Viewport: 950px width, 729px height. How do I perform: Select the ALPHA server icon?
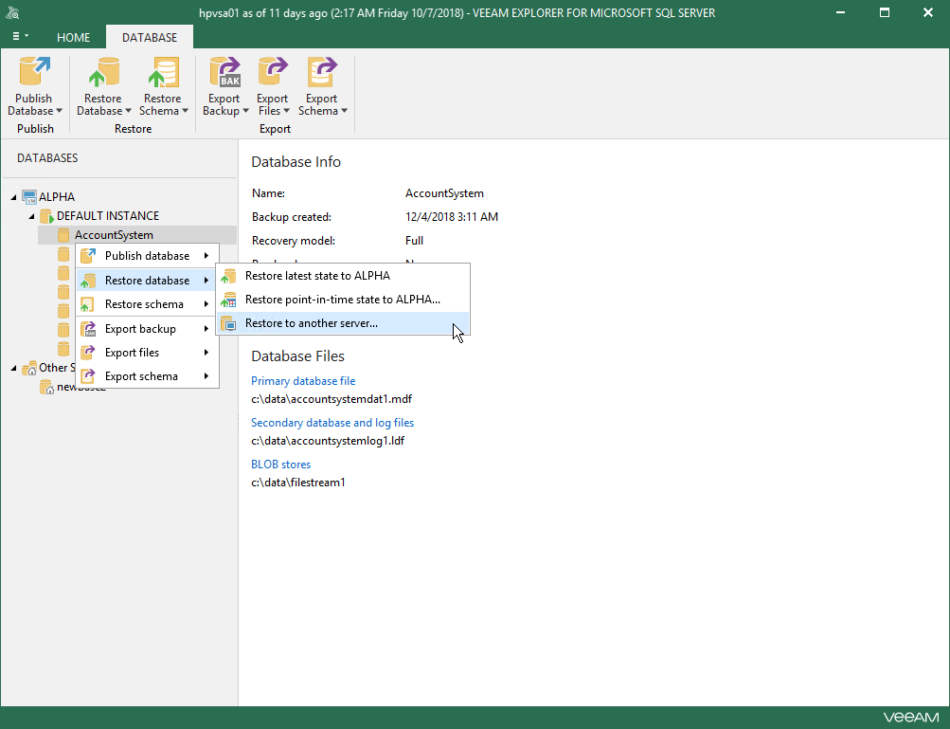coord(29,197)
